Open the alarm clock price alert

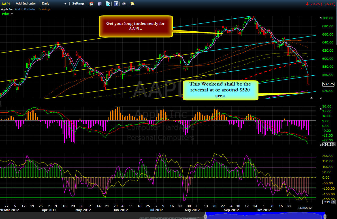(x=91, y=4)
